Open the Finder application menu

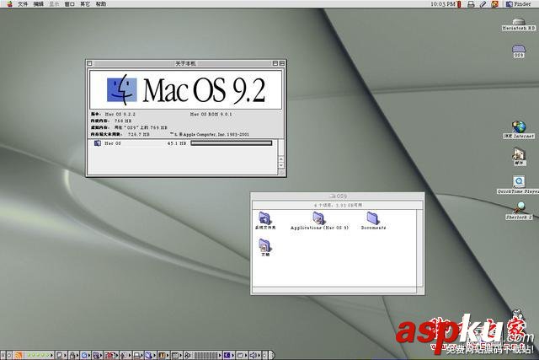click(519, 4)
